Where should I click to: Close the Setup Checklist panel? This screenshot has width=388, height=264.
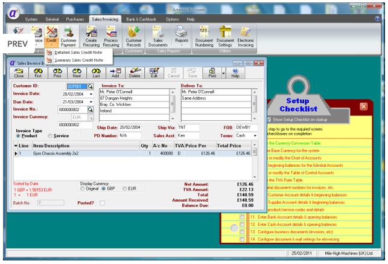point(363,106)
